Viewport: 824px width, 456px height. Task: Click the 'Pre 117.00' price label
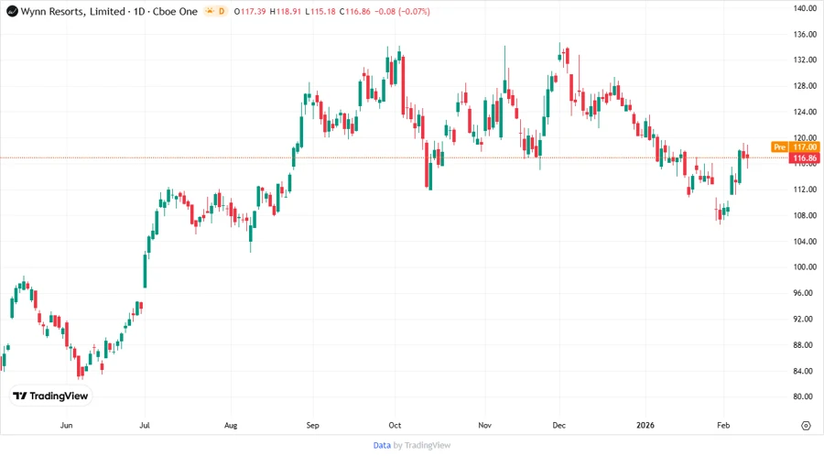[795, 147]
